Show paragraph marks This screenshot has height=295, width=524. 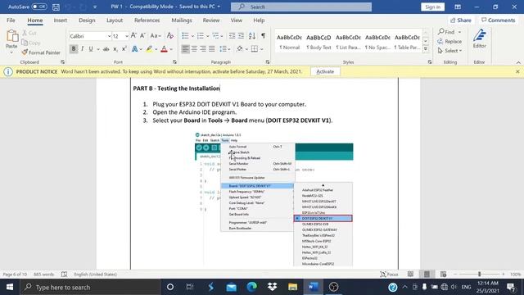(264, 36)
